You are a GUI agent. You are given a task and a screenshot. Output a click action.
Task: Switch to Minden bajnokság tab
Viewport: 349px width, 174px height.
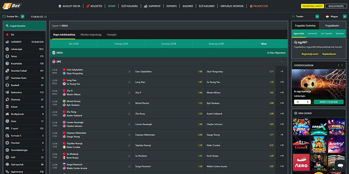point(91,35)
